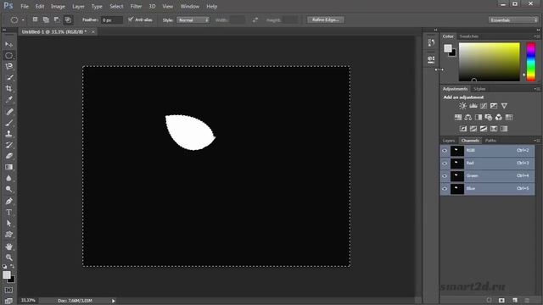Image resolution: width=543 pixels, height=305 pixels.
Task: Open the History panel icon
Action: pos(431,42)
